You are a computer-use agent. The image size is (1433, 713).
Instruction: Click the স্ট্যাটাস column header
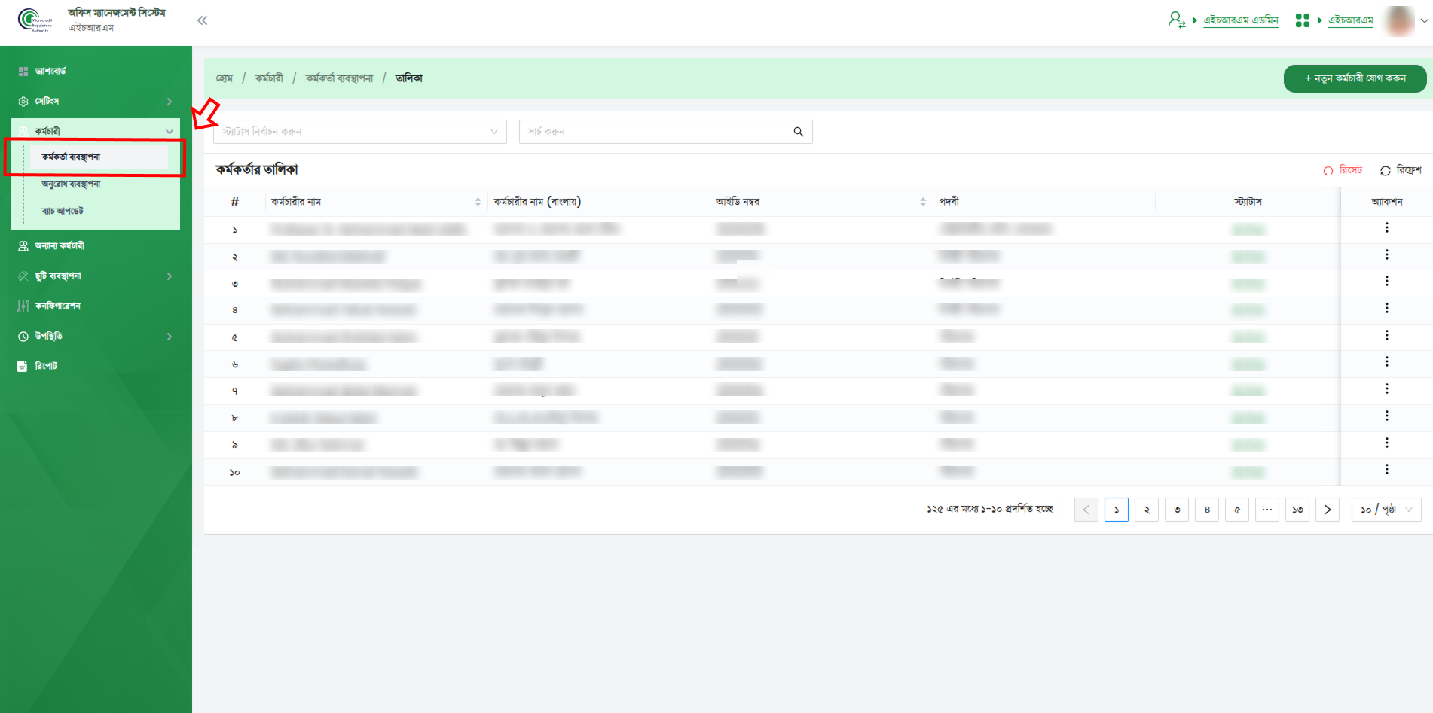click(x=1248, y=202)
